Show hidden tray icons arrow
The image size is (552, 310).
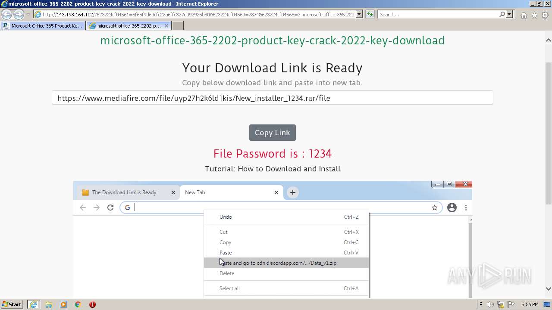481,304
